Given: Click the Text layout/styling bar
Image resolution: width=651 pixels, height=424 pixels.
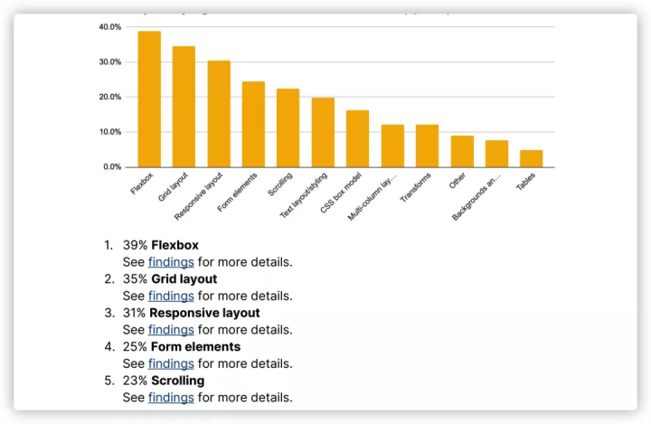Looking at the screenshot, I should click(323, 133).
